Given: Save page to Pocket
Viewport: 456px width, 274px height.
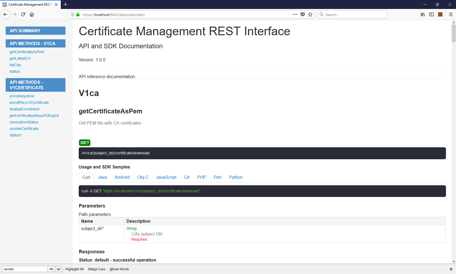Looking at the screenshot, I should tap(303, 15).
